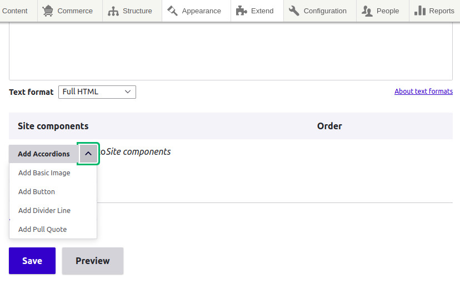Click inside the body text editor area
The image size is (460, 294).
231,51
